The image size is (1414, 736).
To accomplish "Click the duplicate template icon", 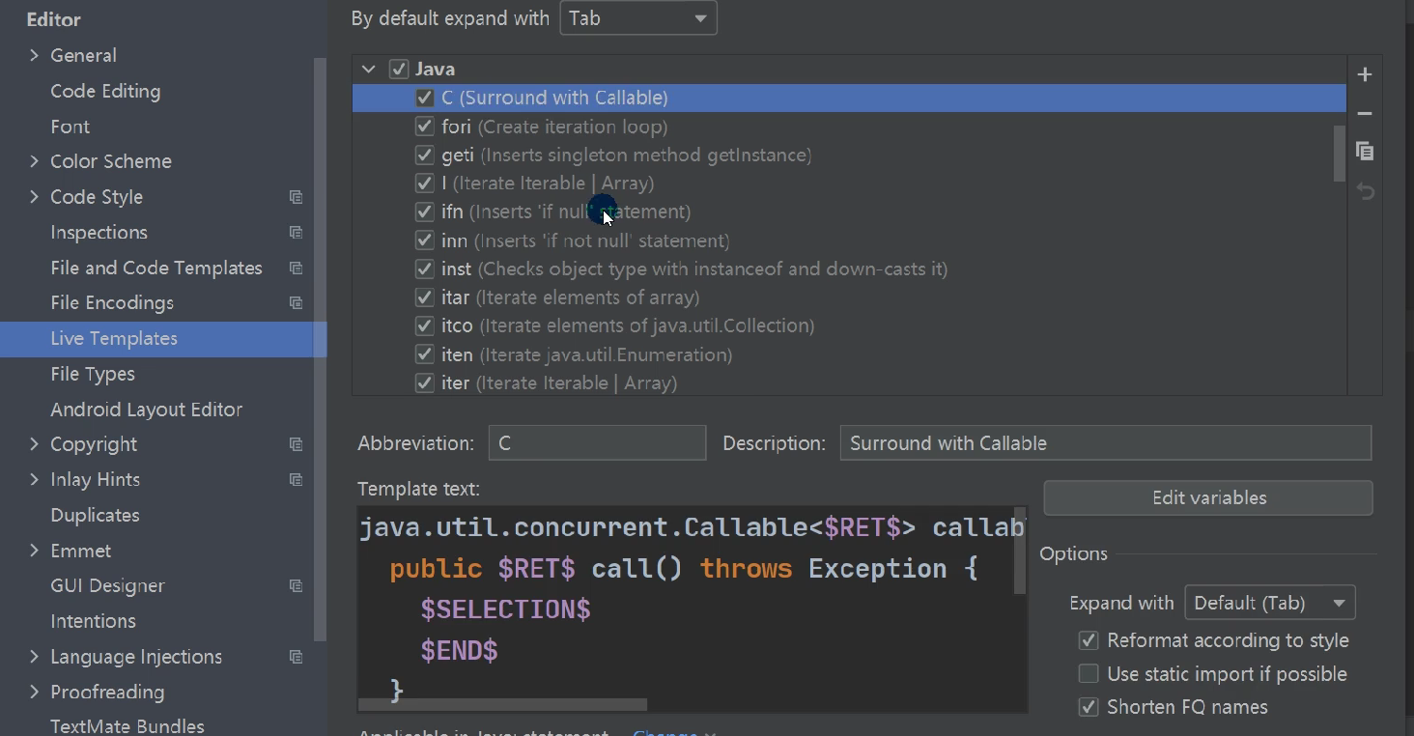I will [1365, 152].
